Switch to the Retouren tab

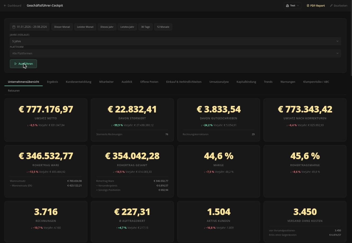pos(14,91)
